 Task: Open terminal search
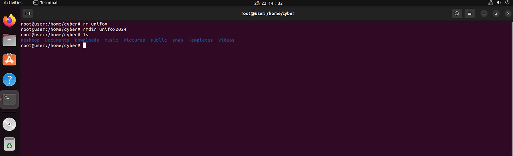[x=457, y=14]
